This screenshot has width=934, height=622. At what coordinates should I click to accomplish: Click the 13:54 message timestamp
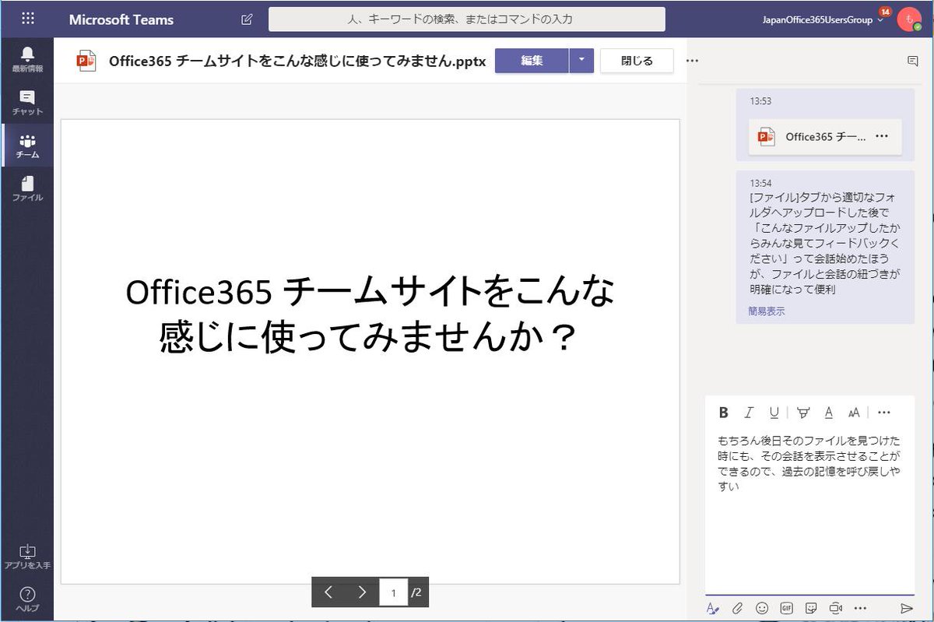(760, 184)
